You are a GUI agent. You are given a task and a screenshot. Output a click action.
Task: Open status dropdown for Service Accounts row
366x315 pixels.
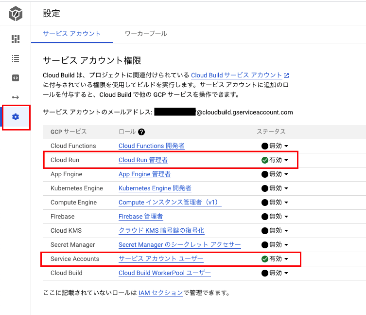(x=275, y=259)
